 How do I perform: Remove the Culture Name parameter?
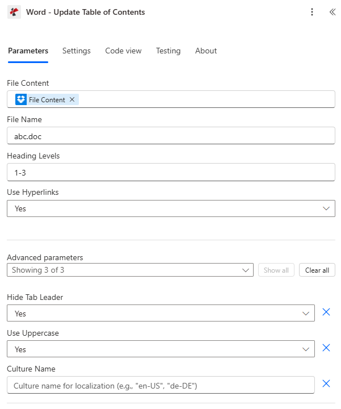[326, 383]
